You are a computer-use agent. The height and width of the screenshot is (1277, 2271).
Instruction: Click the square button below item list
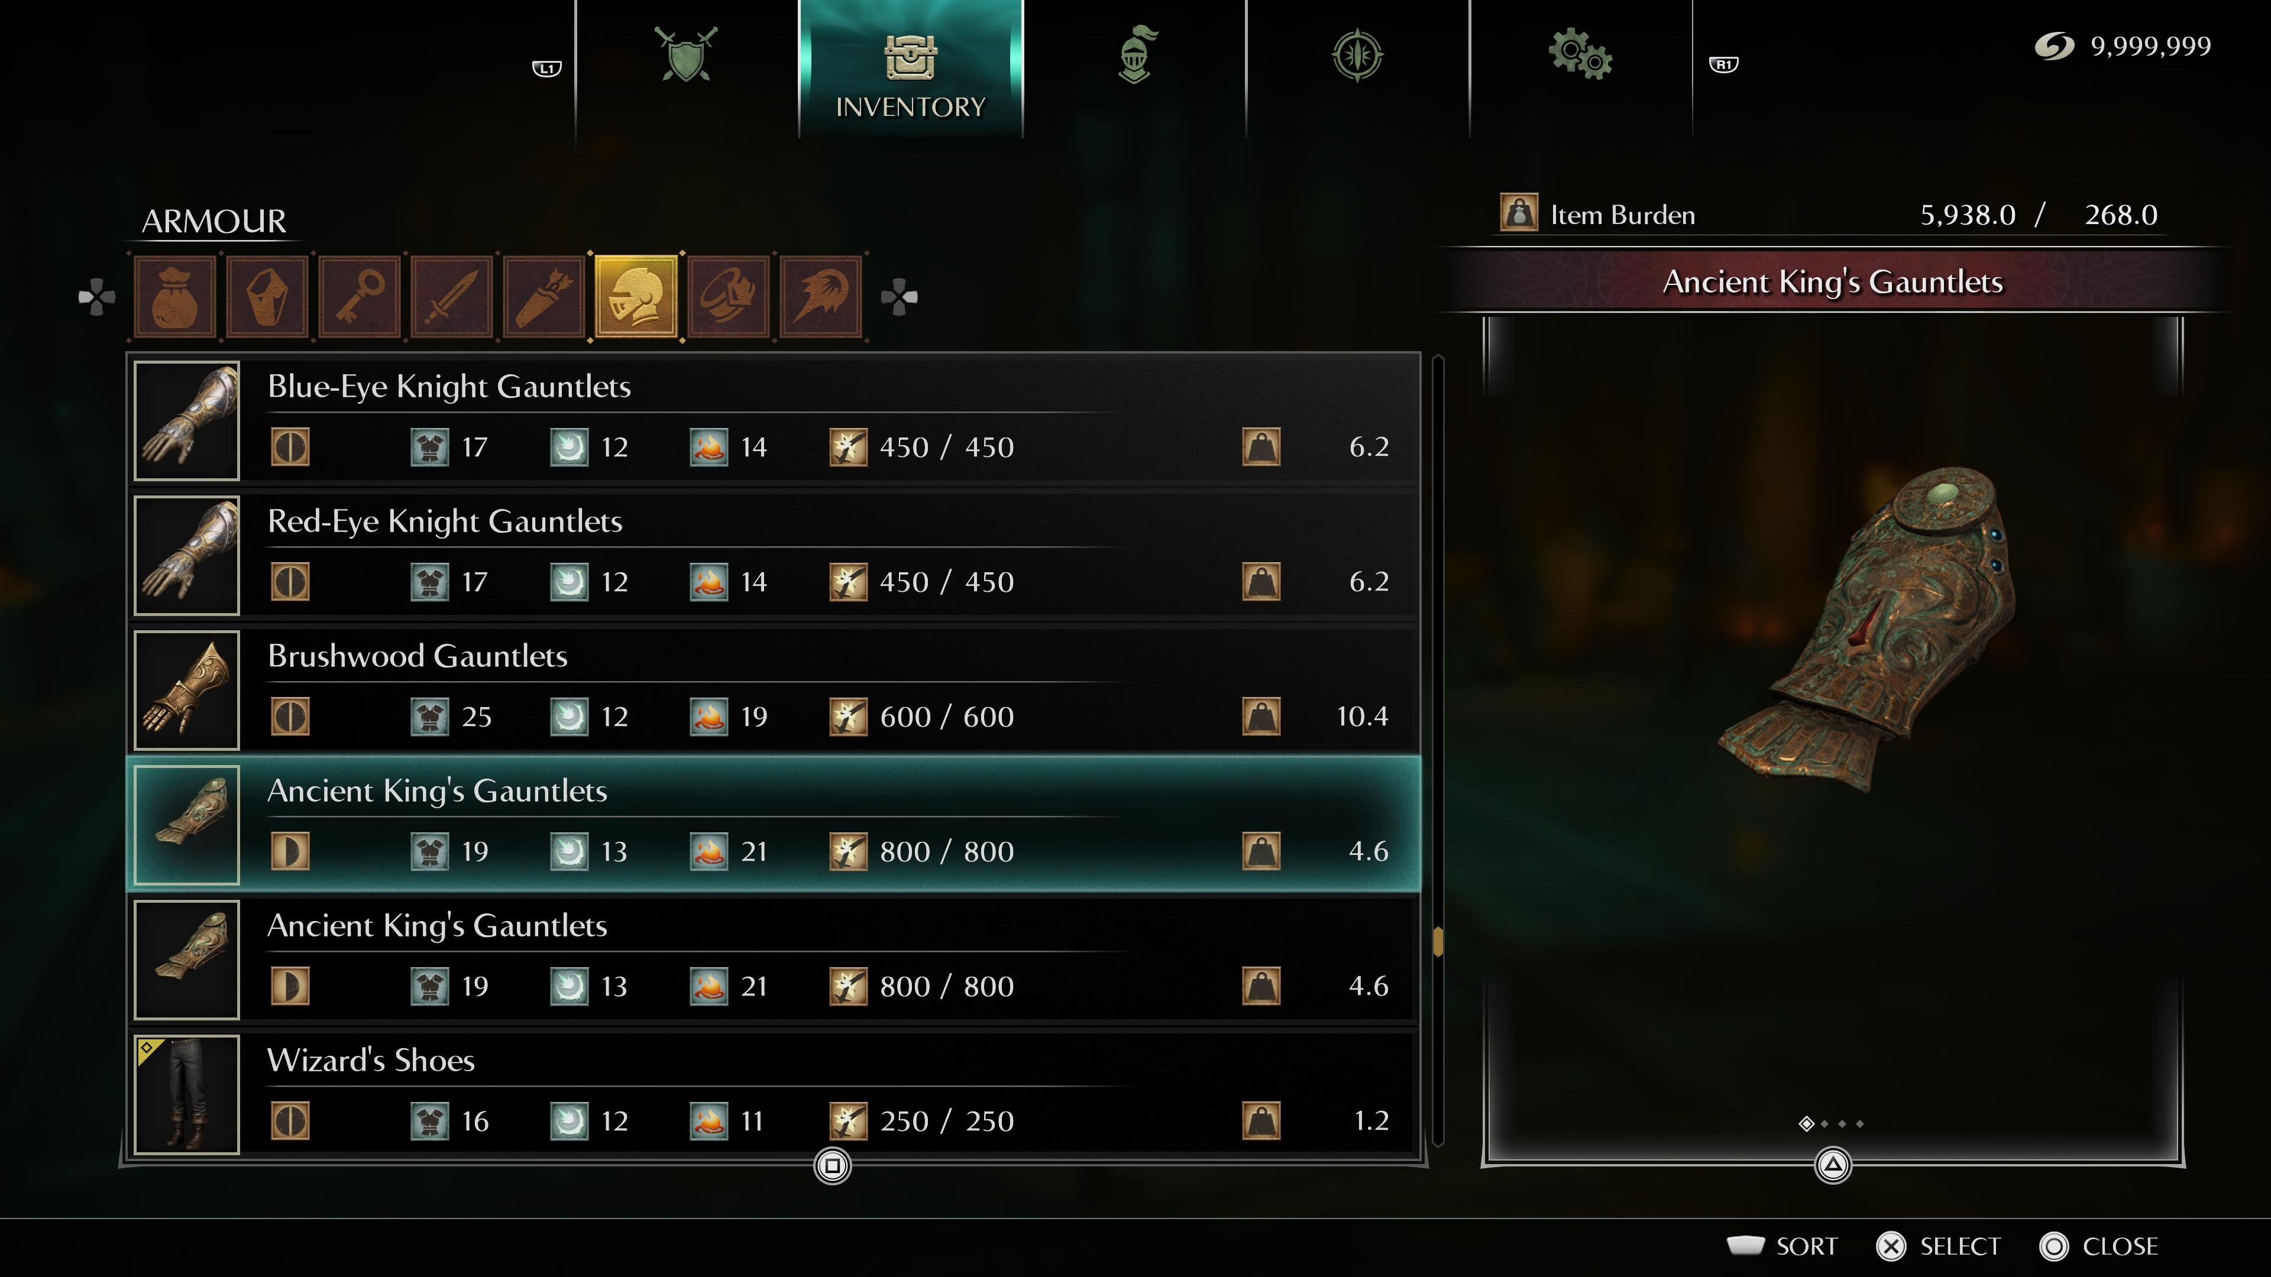coord(832,1166)
